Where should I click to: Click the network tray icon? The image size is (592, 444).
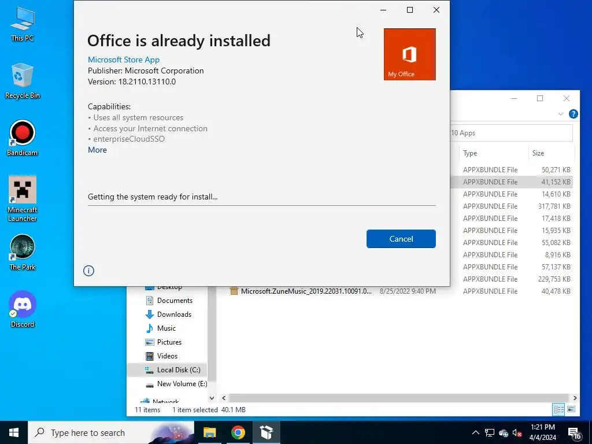coord(490,432)
